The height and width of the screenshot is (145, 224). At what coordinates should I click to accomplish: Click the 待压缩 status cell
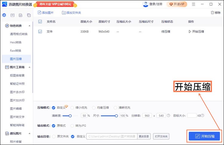[x=166, y=32]
